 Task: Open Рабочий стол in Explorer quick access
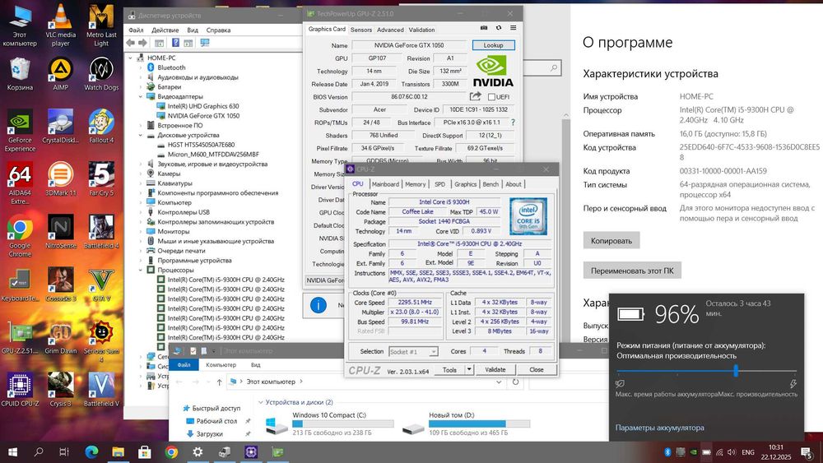(x=216, y=421)
